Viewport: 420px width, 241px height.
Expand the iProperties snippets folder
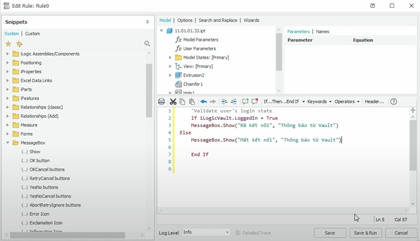coord(7,72)
